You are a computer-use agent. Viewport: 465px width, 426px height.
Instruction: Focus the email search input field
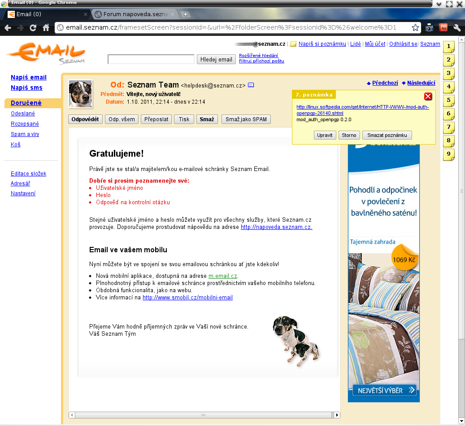[x=151, y=59]
